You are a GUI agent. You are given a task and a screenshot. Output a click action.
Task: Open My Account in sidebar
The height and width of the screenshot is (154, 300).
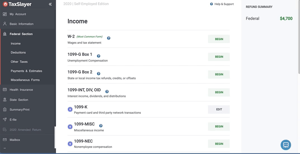pos(18,14)
